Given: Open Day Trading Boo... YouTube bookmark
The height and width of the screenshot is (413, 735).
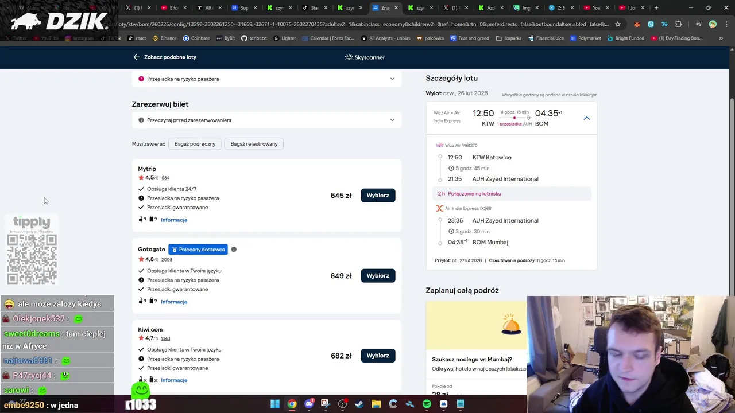Looking at the screenshot, I should [676, 38].
